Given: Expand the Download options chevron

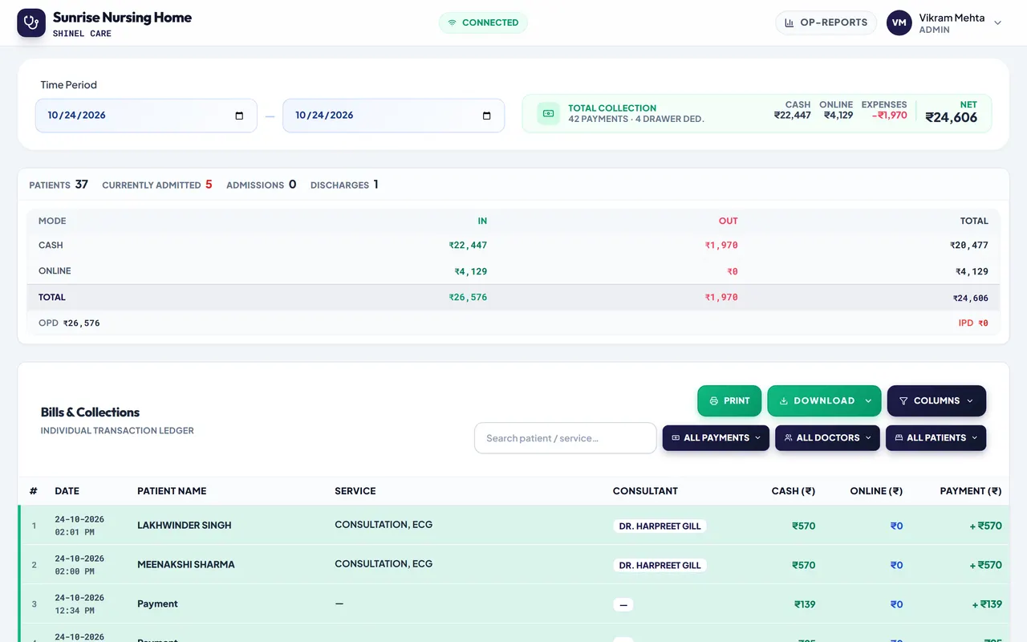Looking at the screenshot, I should pos(868,400).
